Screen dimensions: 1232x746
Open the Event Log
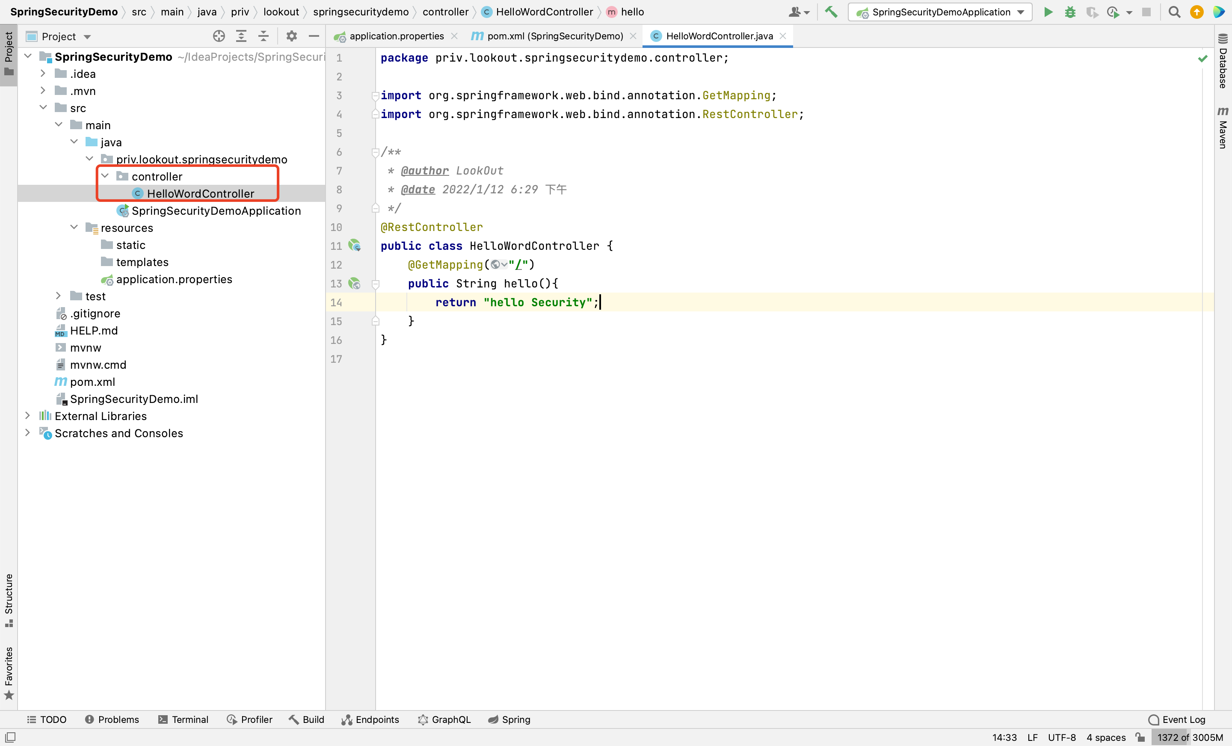(x=1177, y=719)
